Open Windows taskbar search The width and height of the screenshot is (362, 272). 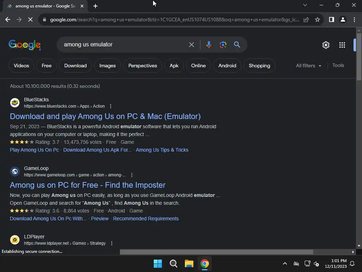click(x=173, y=263)
